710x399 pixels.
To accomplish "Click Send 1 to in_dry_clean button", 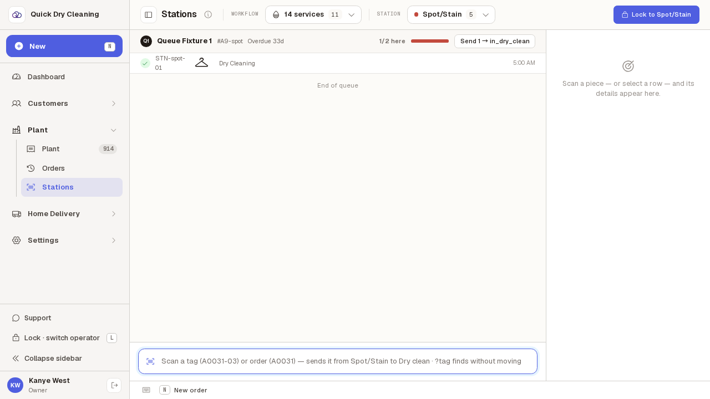I will 495,41.
